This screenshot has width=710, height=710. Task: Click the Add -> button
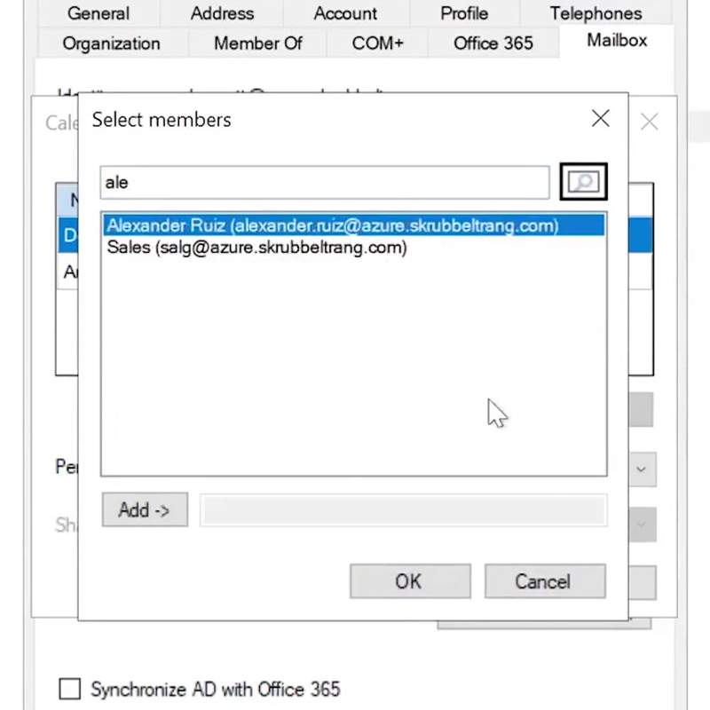pyautogui.click(x=145, y=509)
